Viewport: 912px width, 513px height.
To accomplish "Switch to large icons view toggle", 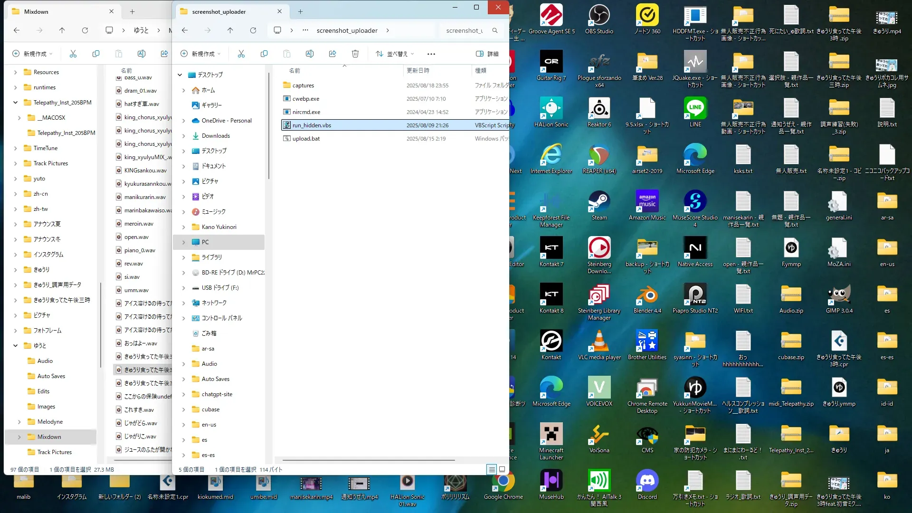I will click(x=502, y=469).
